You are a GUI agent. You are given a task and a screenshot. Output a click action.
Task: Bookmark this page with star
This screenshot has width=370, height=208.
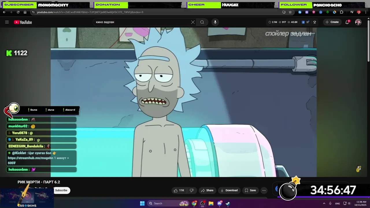[290, 12]
